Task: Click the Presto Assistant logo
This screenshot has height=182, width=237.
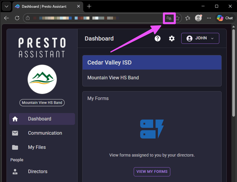Action: coord(42,47)
